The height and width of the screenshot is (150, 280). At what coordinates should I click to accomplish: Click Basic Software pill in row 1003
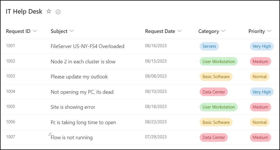tap(216, 77)
